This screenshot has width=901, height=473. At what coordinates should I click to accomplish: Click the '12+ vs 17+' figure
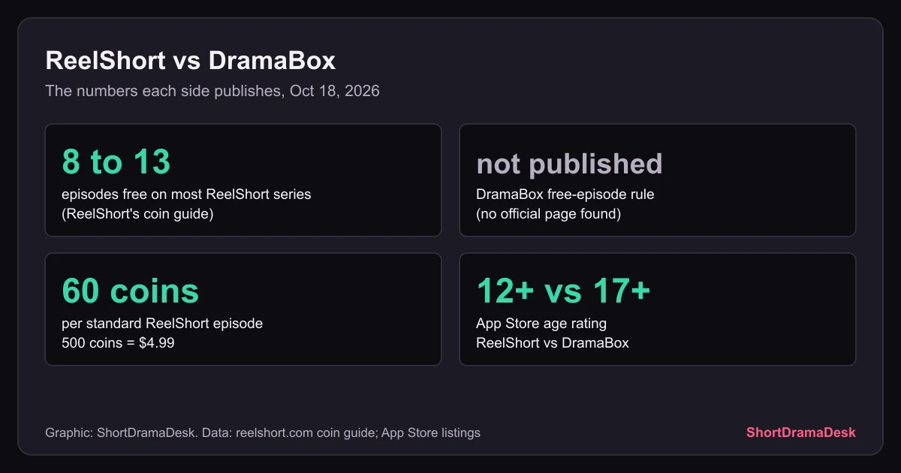point(563,291)
